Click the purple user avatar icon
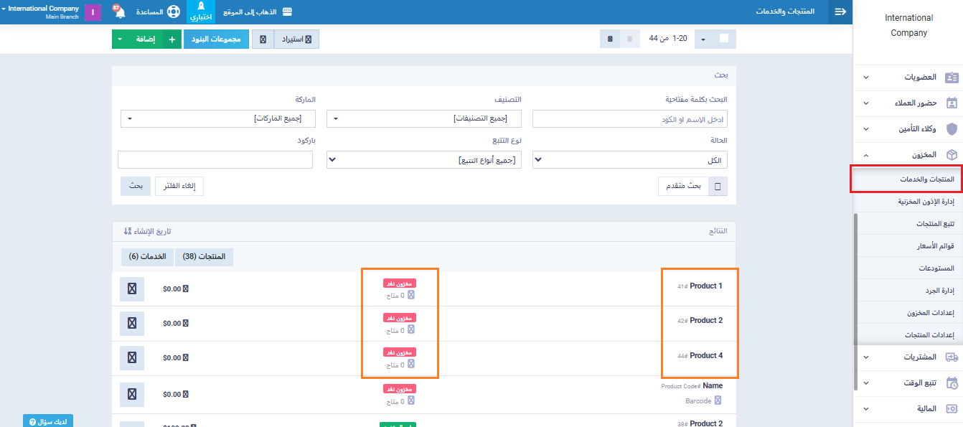The height and width of the screenshot is (427, 963). click(x=93, y=12)
